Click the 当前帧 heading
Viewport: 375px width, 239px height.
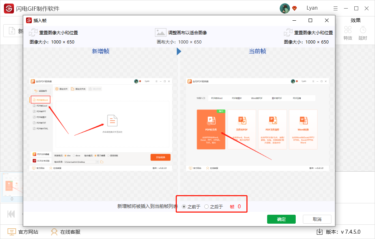257,51
